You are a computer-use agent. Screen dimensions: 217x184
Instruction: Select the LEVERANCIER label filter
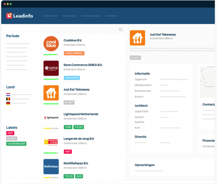16,144
